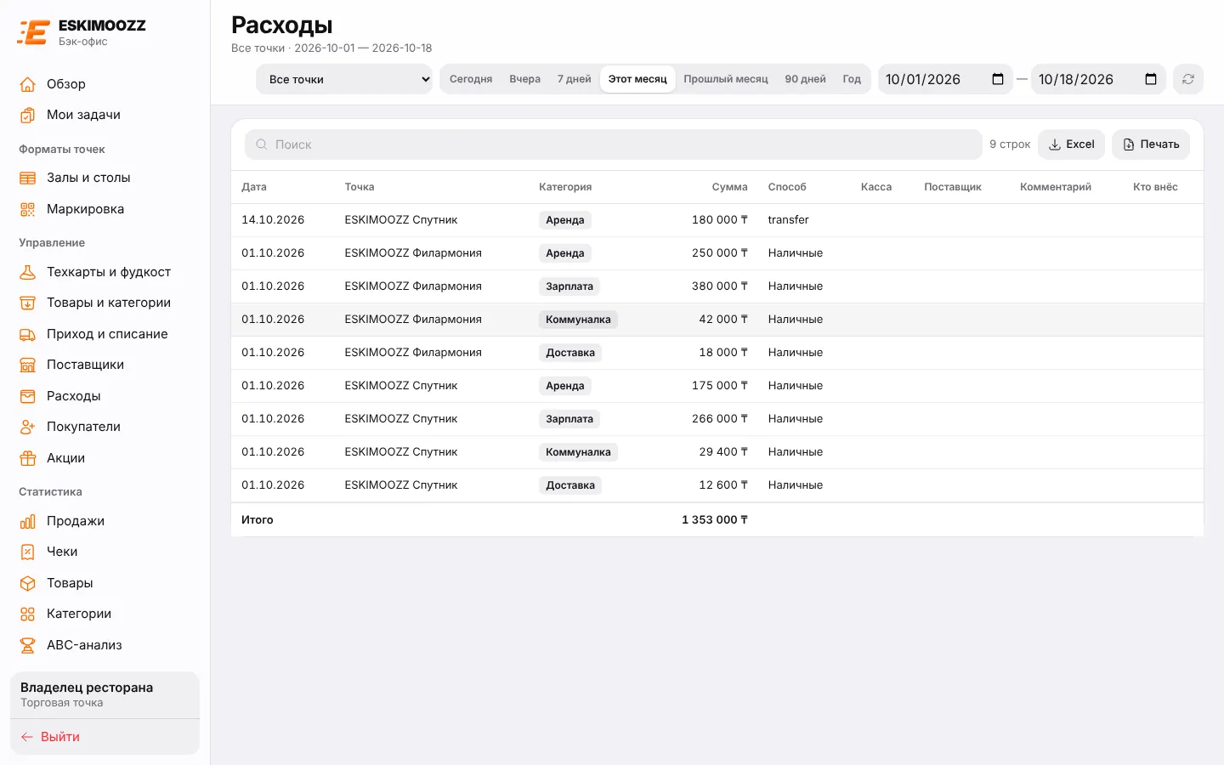
Task: Click the Печать print button
Action: pyautogui.click(x=1151, y=144)
